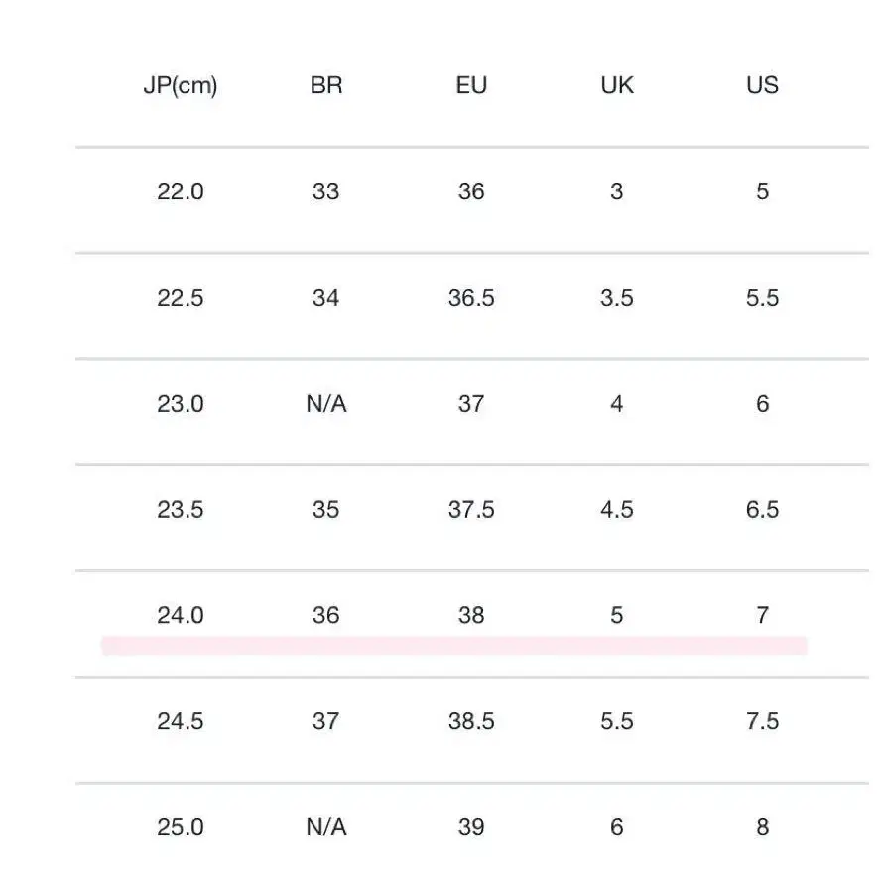
Task: Select the highlighted 24.0 size row
Action: pyautogui.click(x=472, y=624)
